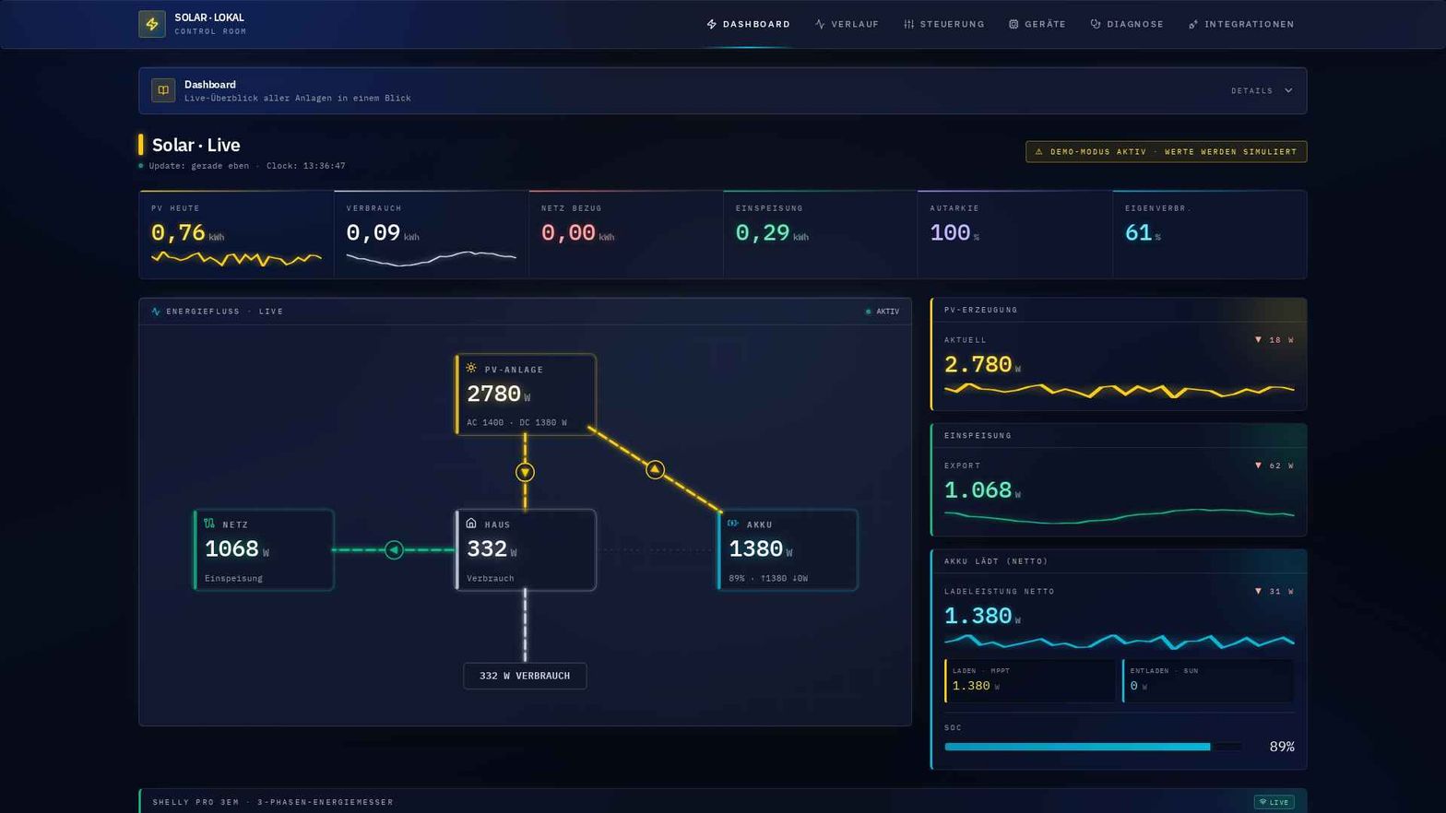Go to the Diagnose tab
This screenshot has height=813, width=1446.
pos(1127,24)
